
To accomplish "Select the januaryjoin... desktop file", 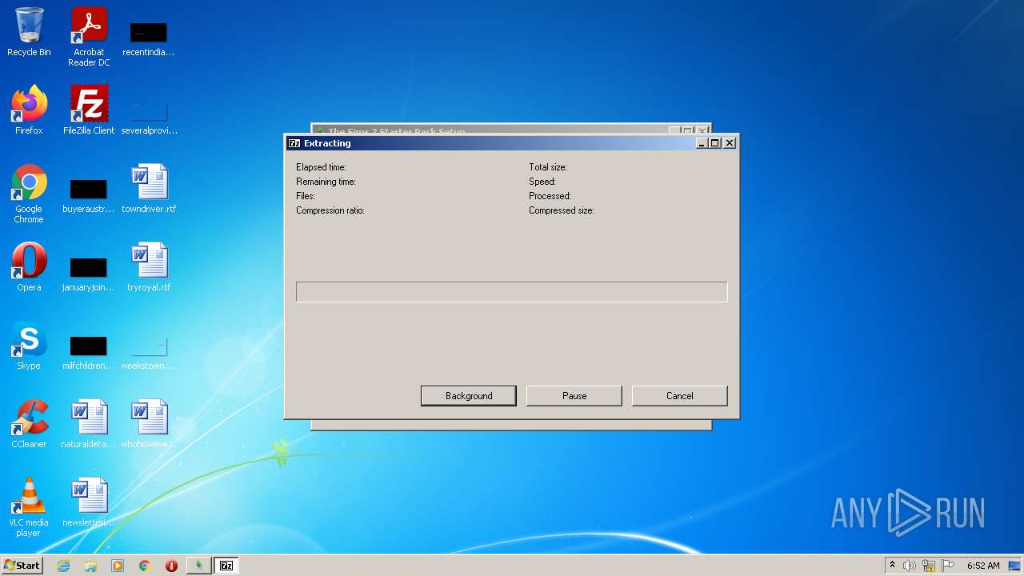I will pyautogui.click(x=89, y=272).
